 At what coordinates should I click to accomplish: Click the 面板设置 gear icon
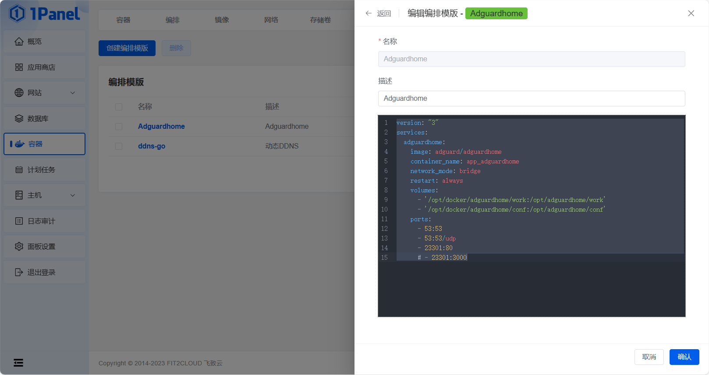[x=19, y=247]
